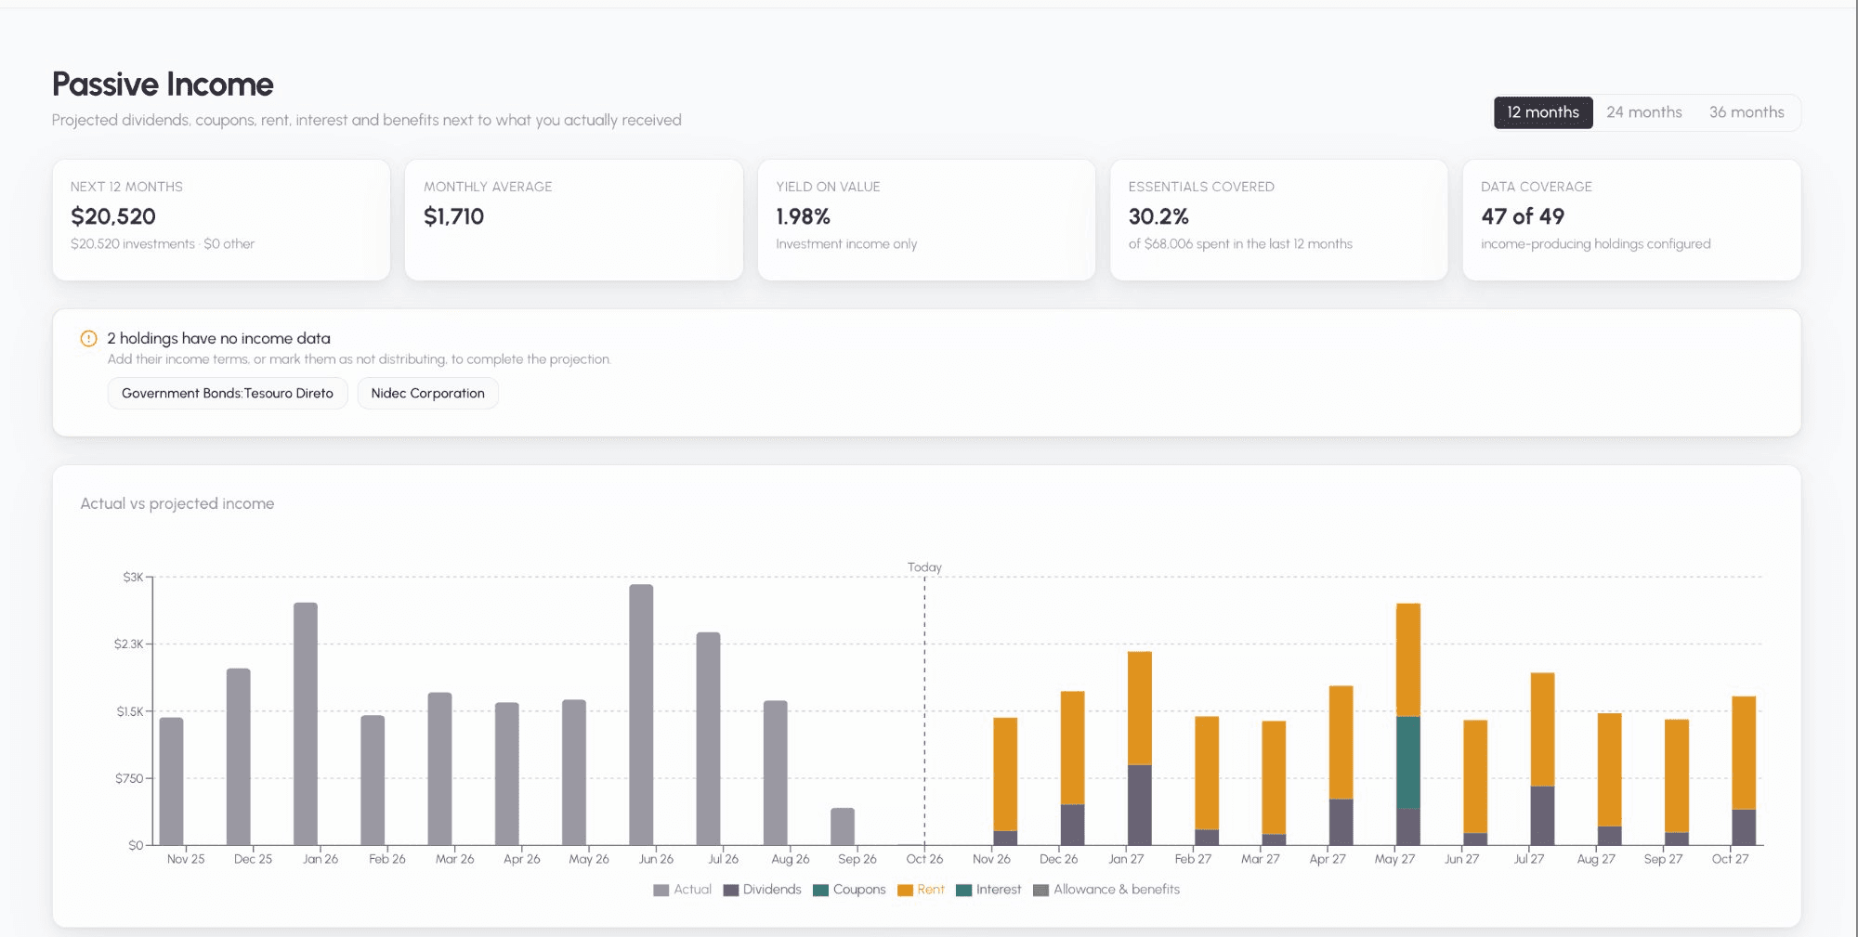Viewport: 1858px width, 937px height.
Task: Click the $3K y-axis label
Action: click(x=134, y=577)
